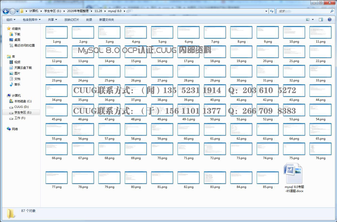The image size is (337, 222).
Task: Open the 共享 dropdown
Action: [52, 19]
